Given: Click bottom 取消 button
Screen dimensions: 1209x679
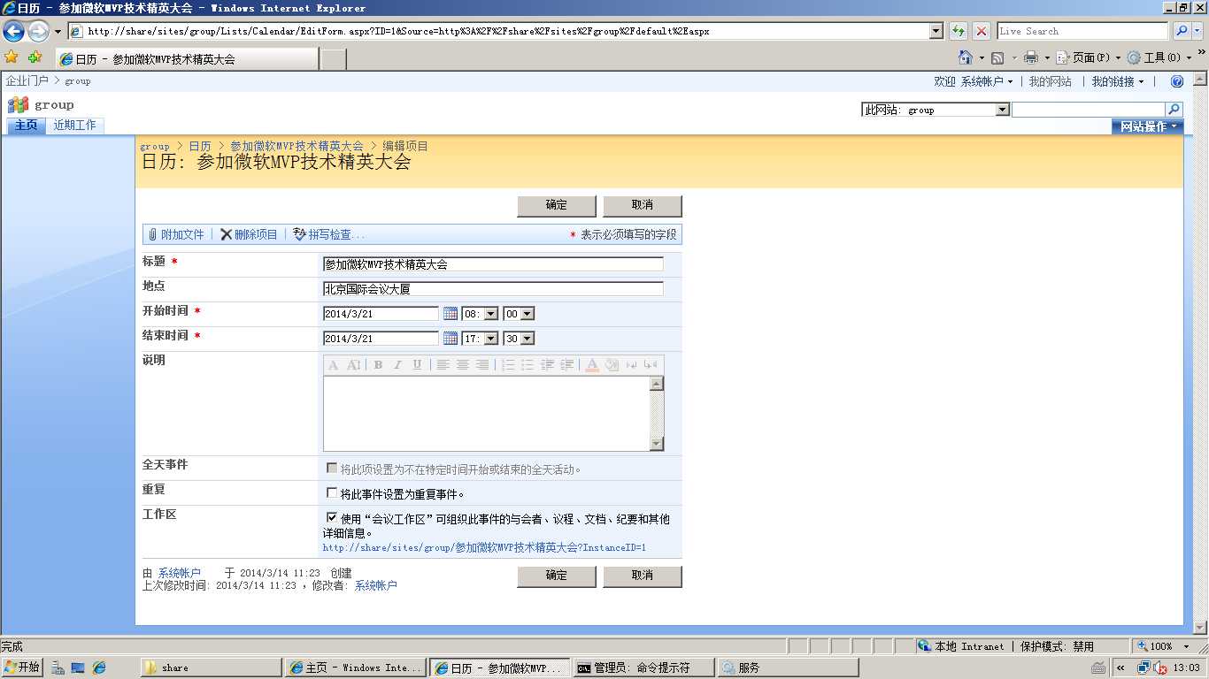Looking at the screenshot, I should point(643,576).
